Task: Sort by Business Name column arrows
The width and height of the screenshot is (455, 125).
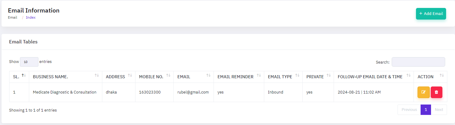Action: pyautogui.click(x=97, y=75)
